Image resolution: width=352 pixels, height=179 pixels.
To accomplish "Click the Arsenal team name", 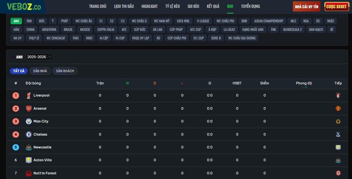I will point(40,108).
